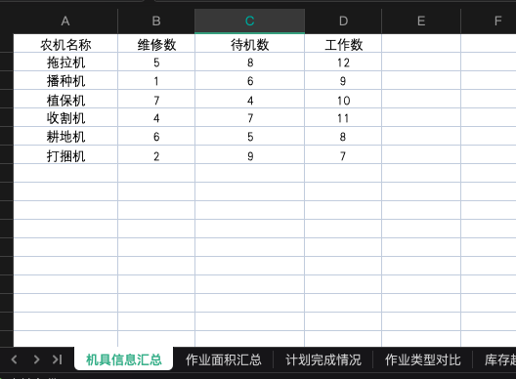Select the 工作数 header cell
Screen dimensions: 516x379
coord(343,44)
